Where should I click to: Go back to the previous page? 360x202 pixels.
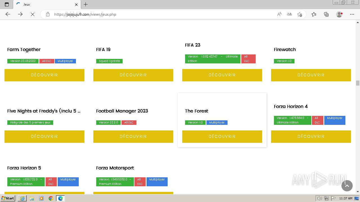[x=8, y=14]
